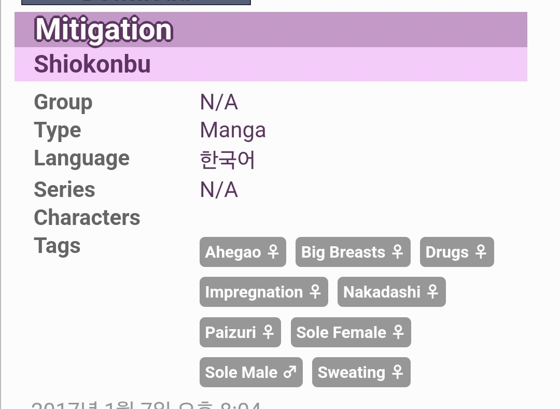Screen dimensions: 560x409
Task: Browse the Sole Female tag
Action: pyautogui.click(x=351, y=332)
